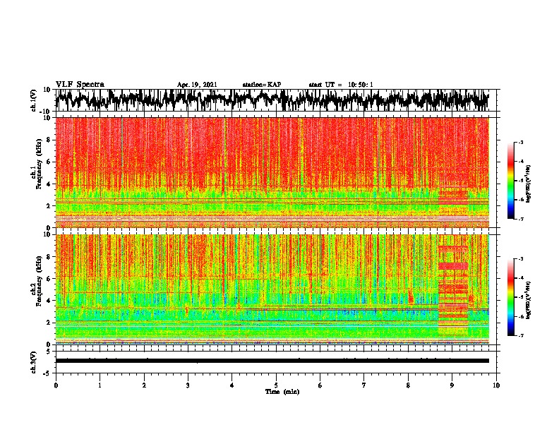Click time axis tick label '3'
This screenshot has width=559, height=432.
(x=188, y=385)
